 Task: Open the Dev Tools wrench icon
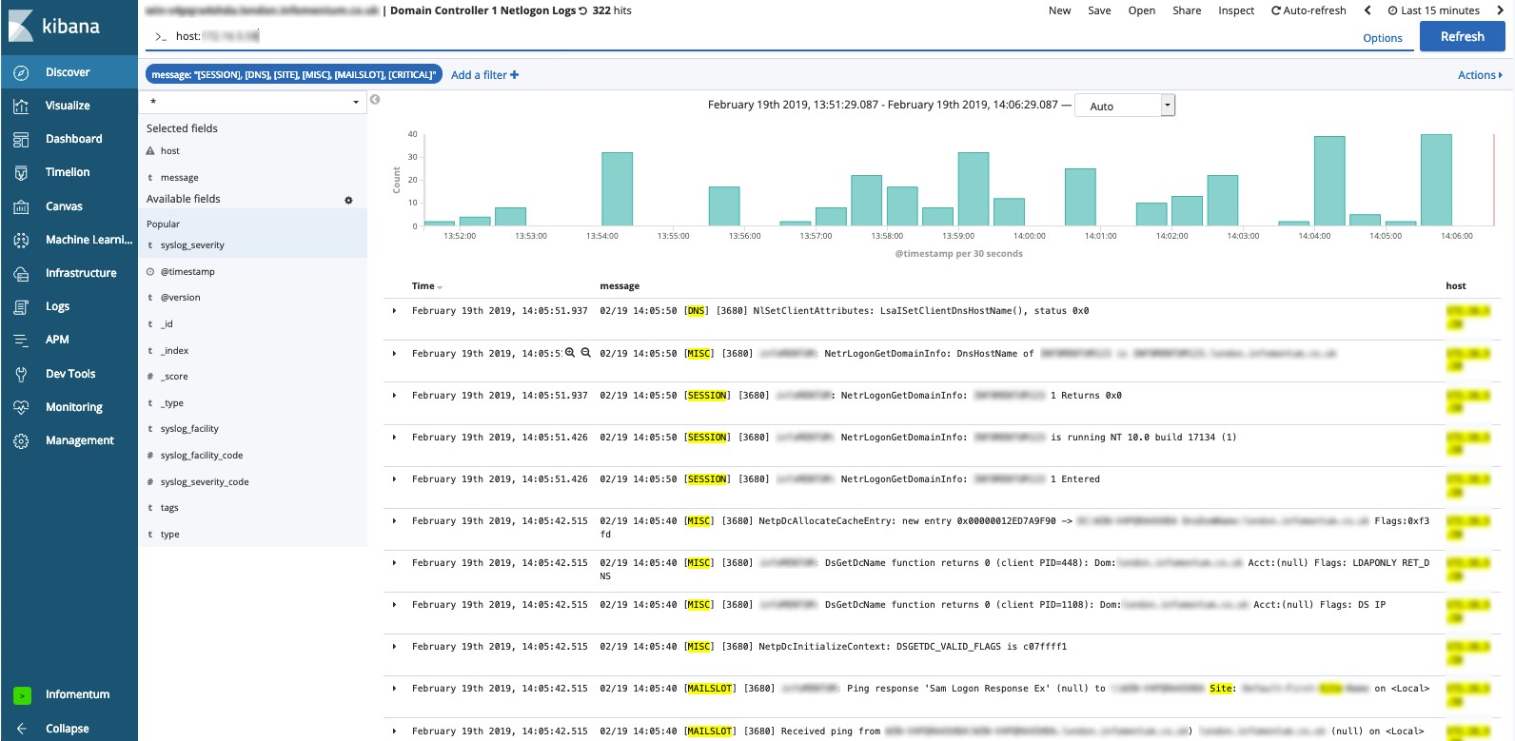pyautogui.click(x=21, y=374)
